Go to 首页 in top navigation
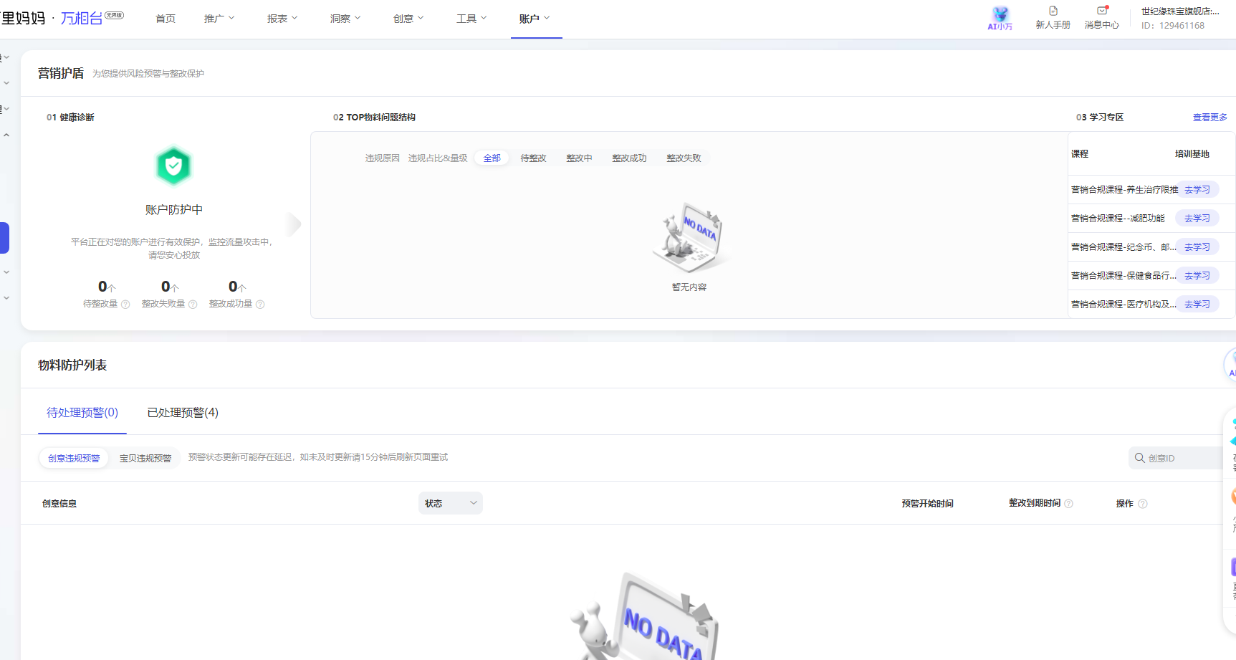This screenshot has height=660, width=1236. click(166, 19)
